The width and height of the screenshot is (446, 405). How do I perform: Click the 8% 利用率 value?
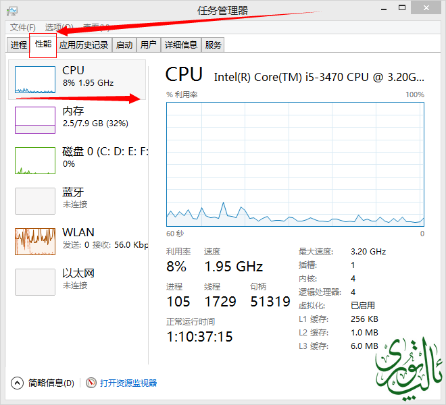coord(176,267)
